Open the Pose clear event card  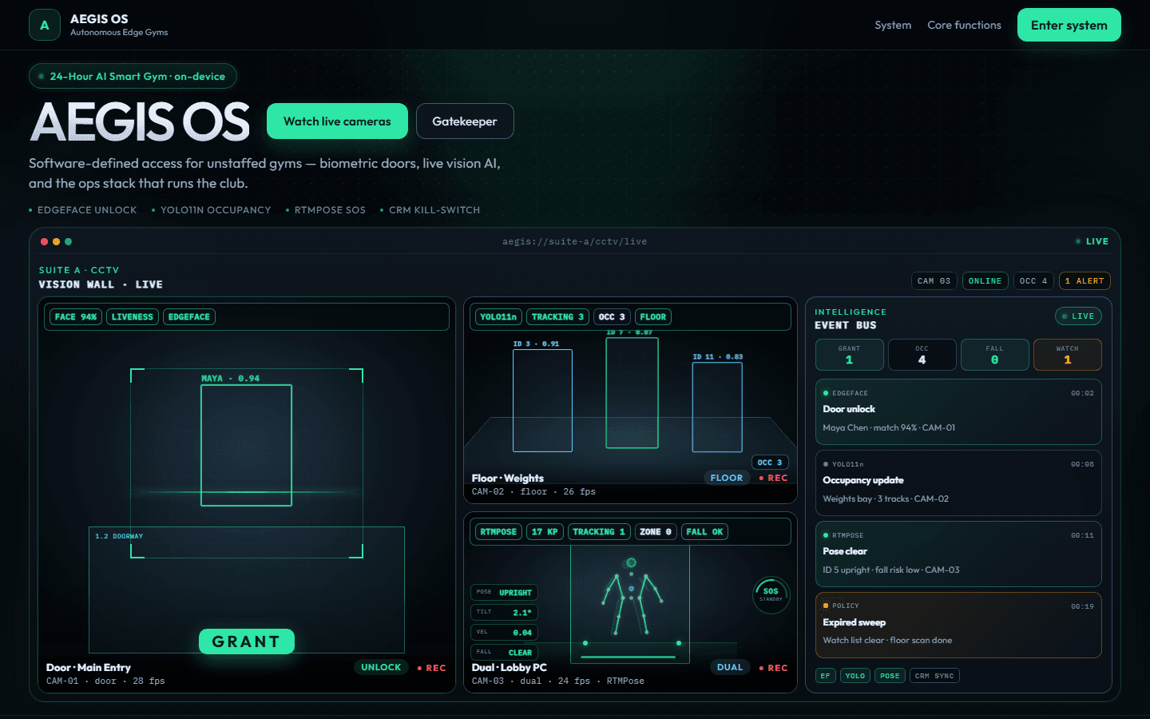(x=958, y=554)
